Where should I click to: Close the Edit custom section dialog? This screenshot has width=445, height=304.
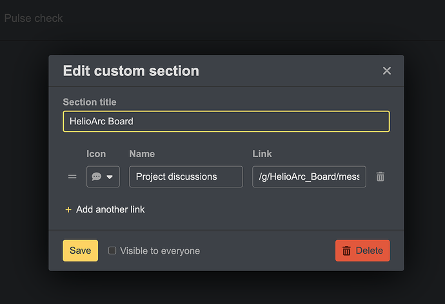tap(386, 71)
